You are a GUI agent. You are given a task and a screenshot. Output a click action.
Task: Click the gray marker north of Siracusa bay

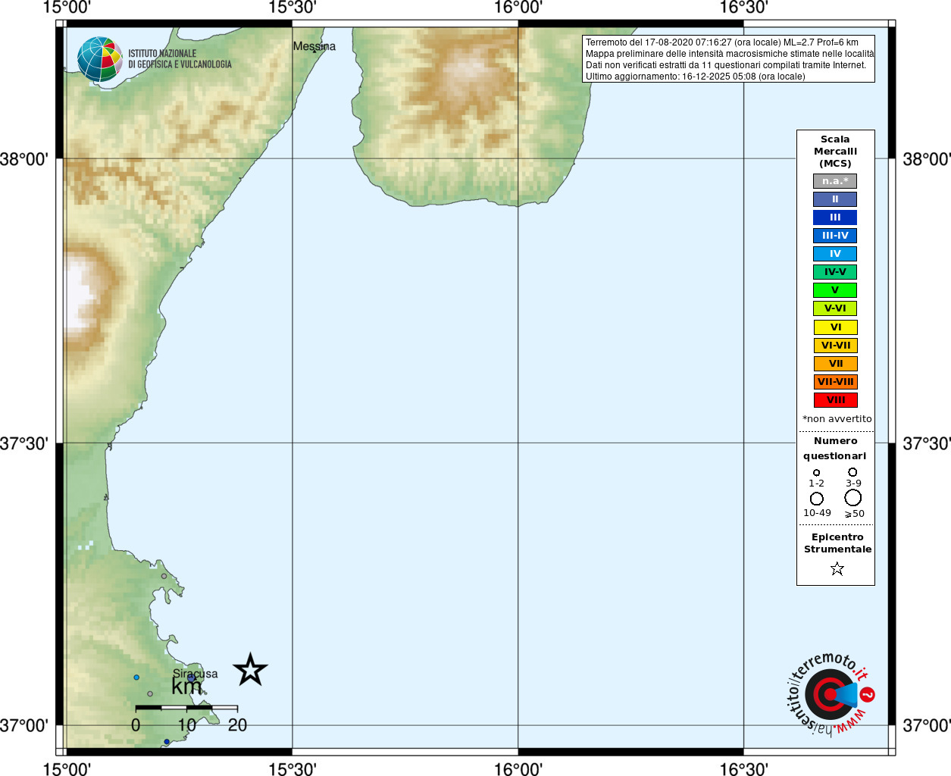click(164, 576)
